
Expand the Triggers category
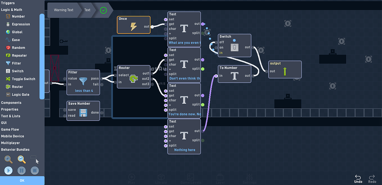[x=8, y=3]
